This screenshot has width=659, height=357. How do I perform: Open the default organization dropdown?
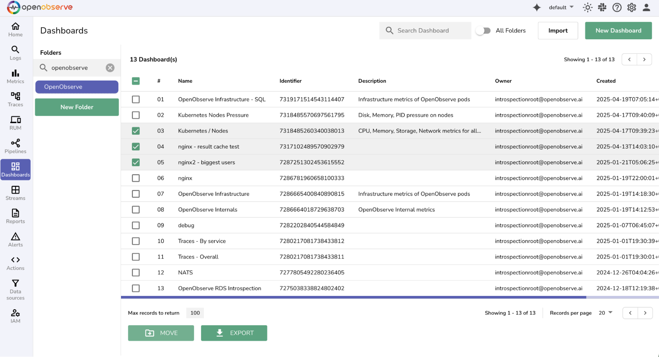561,7
